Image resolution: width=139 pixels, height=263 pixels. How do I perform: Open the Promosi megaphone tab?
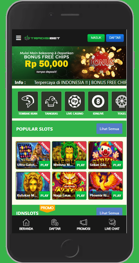pyautogui.click(x=84, y=225)
